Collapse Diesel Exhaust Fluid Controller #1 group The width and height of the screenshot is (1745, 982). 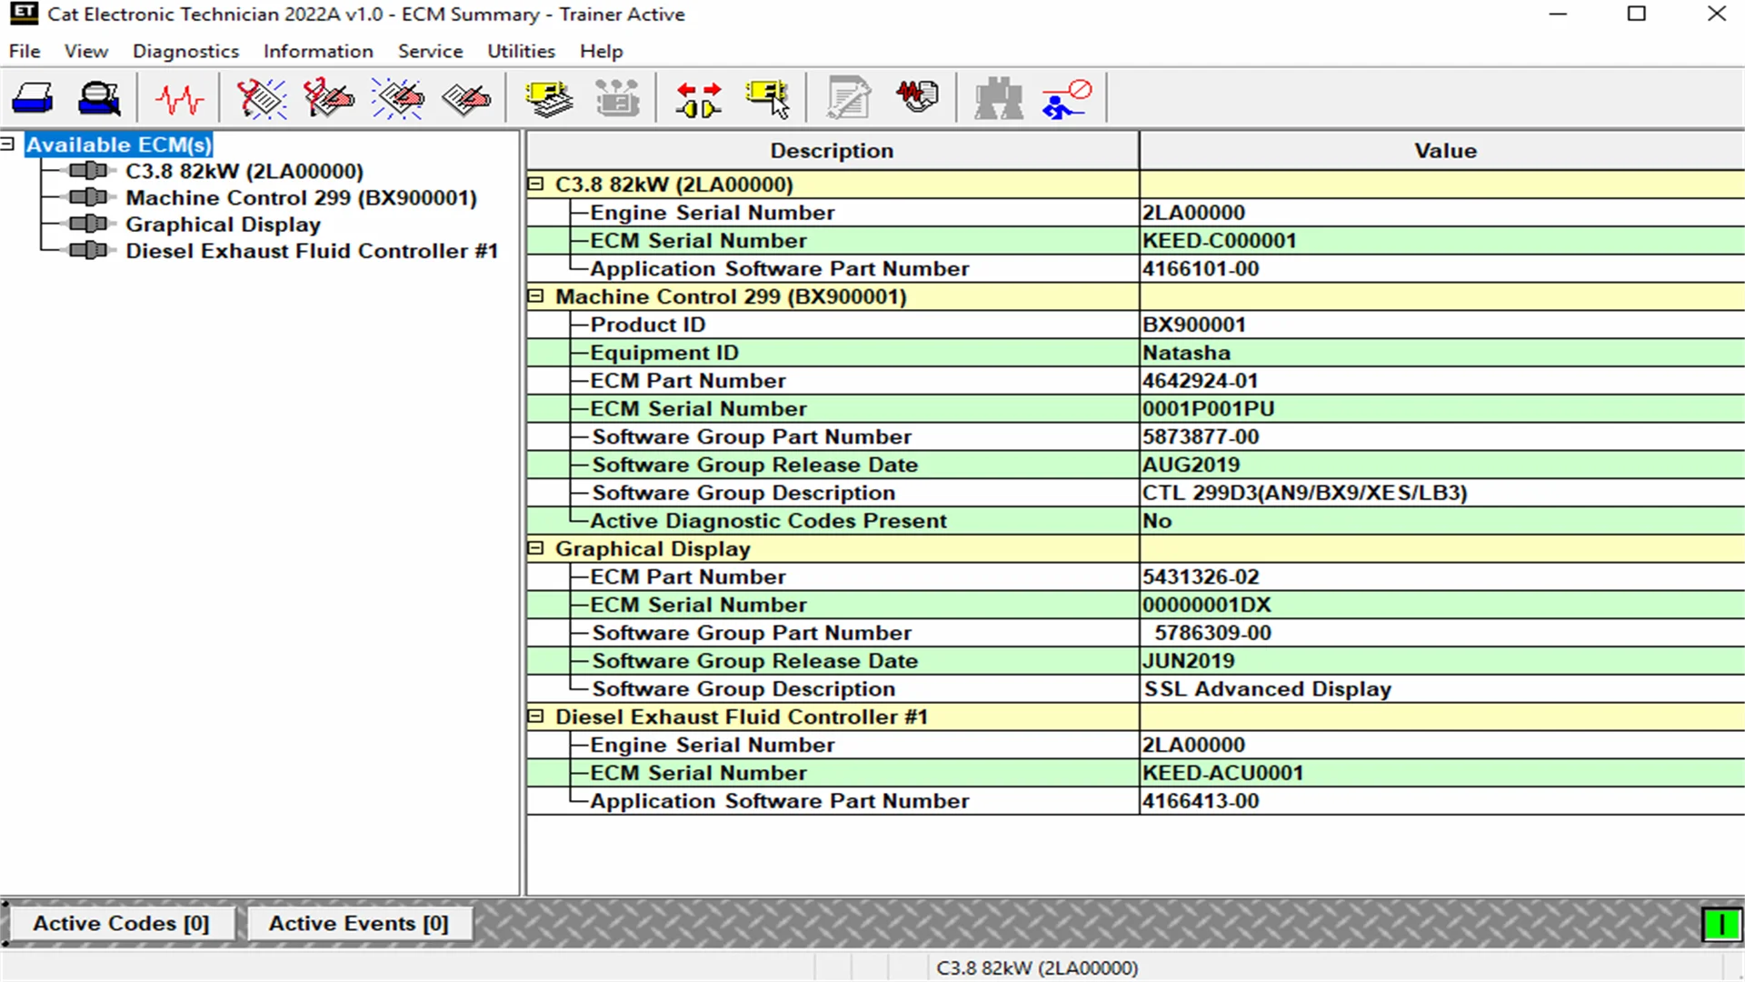(x=536, y=716)
